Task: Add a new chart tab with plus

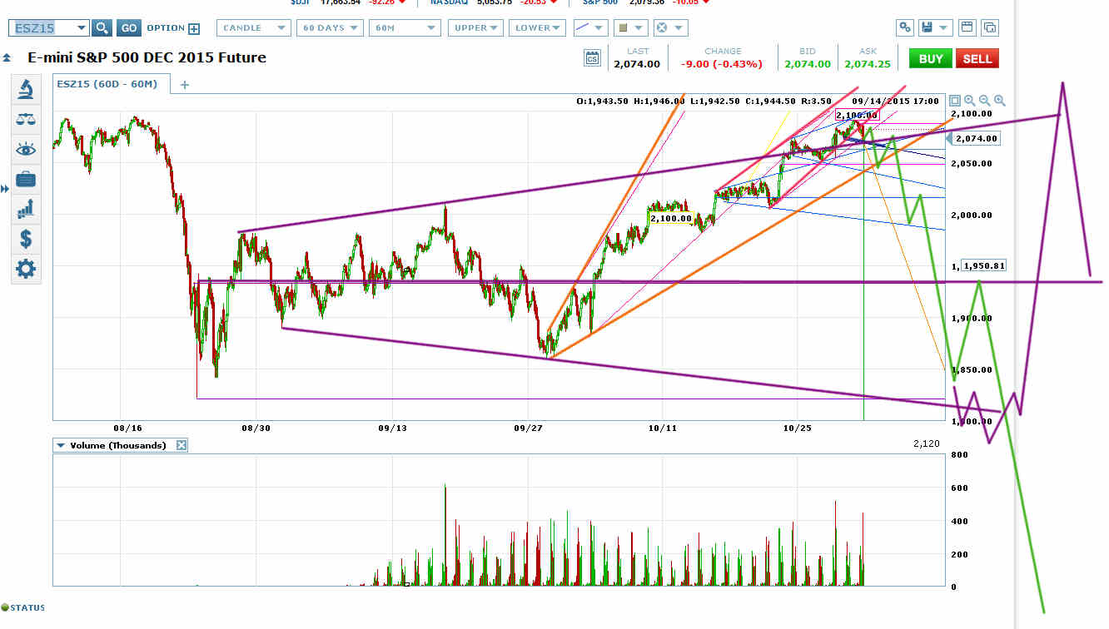Action: pos(184,84)
